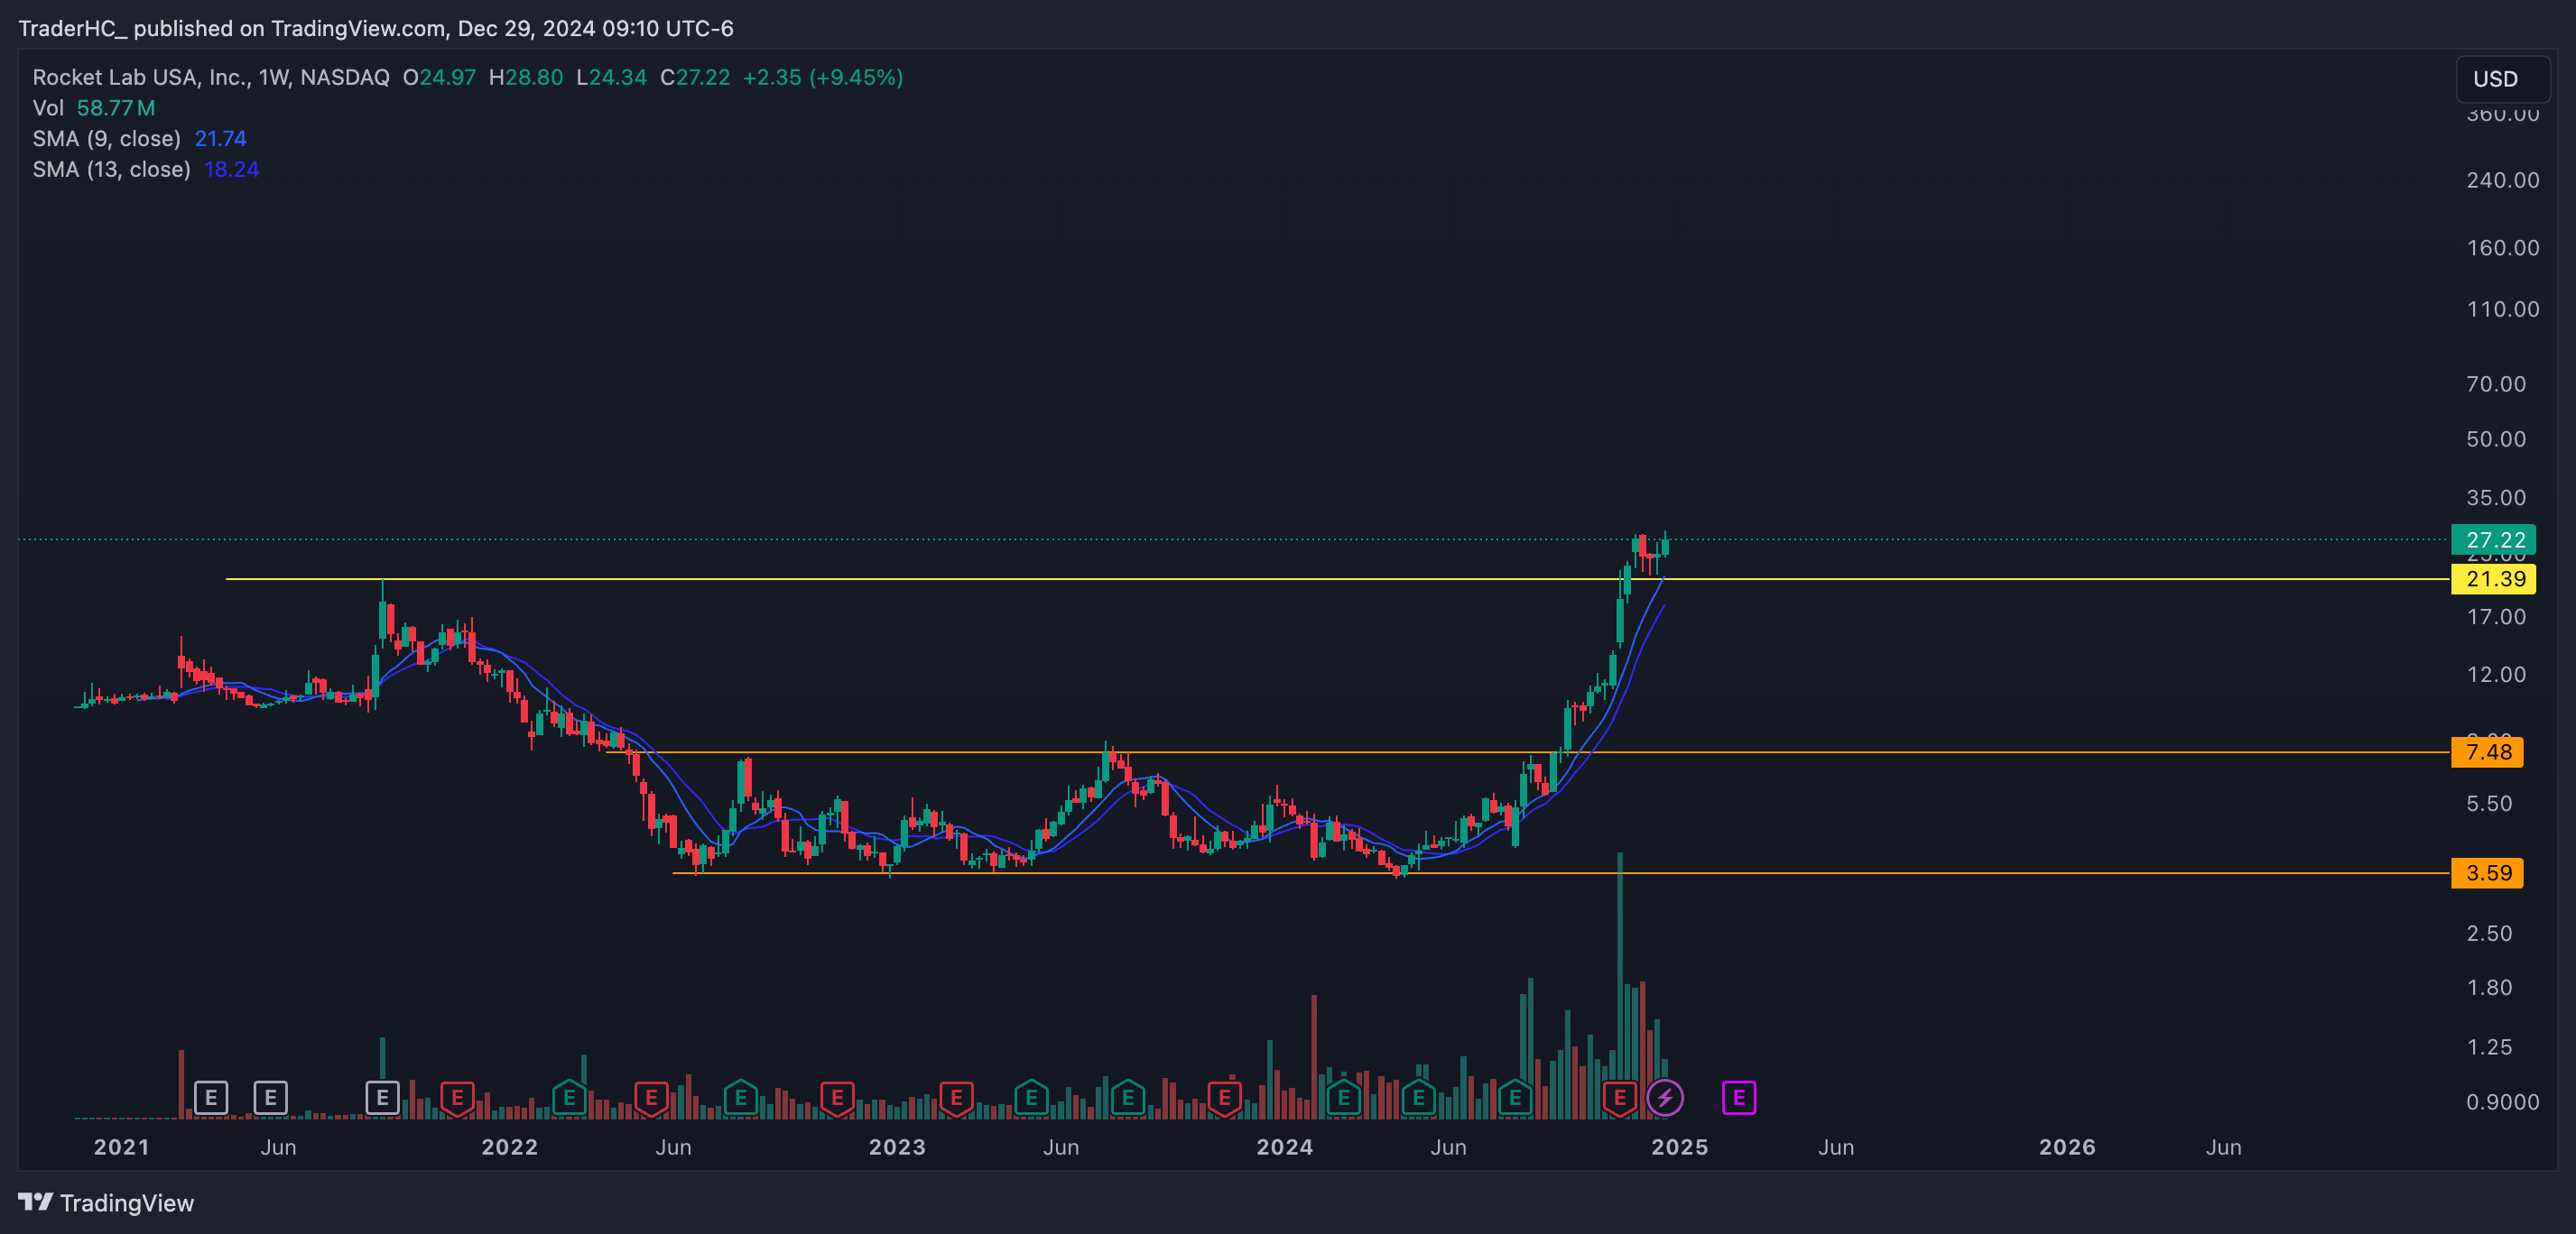Click the 2021 label on the time axis
This screenshot has height=1234, width=2576.
click(121, 1147)
